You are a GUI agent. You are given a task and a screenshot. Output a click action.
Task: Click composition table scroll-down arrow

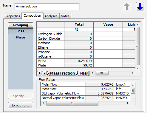pos(137,69)
